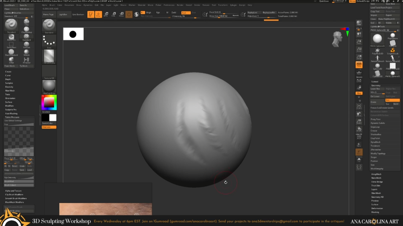Click the camera head orientation gizmo
This screenshot has height=226, width=403.
coord(337,39)
